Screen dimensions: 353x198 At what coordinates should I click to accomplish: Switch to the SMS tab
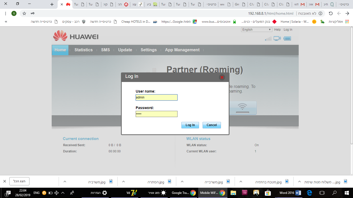[105, 50]
